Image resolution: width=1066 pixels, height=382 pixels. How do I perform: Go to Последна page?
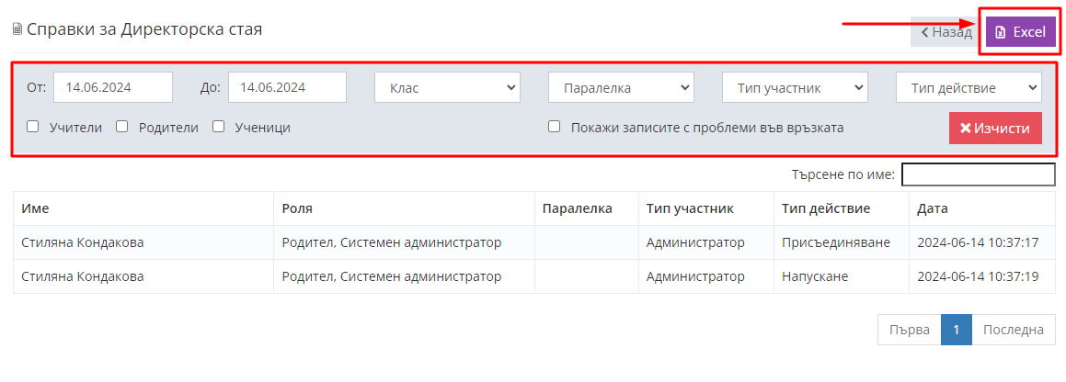pos(1013,330)
